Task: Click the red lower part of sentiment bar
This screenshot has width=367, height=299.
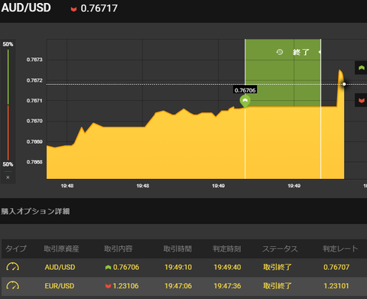Action: (x=8, y=132)
